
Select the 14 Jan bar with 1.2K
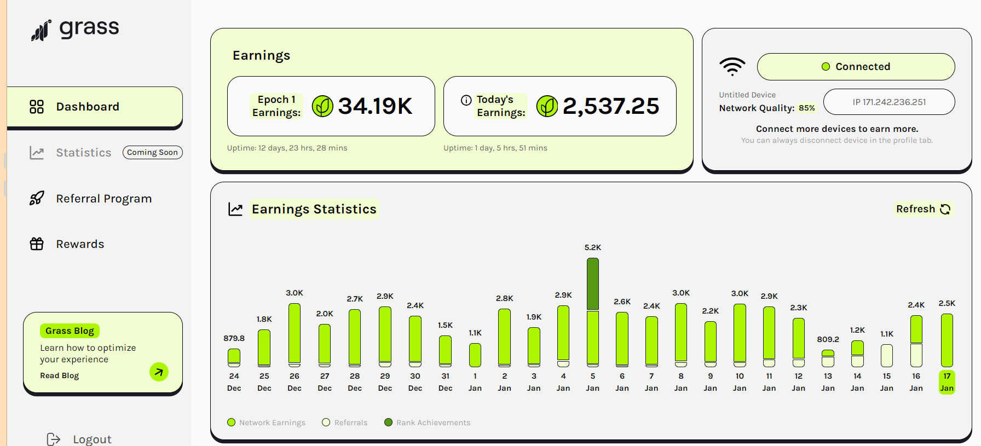point(858,354)
